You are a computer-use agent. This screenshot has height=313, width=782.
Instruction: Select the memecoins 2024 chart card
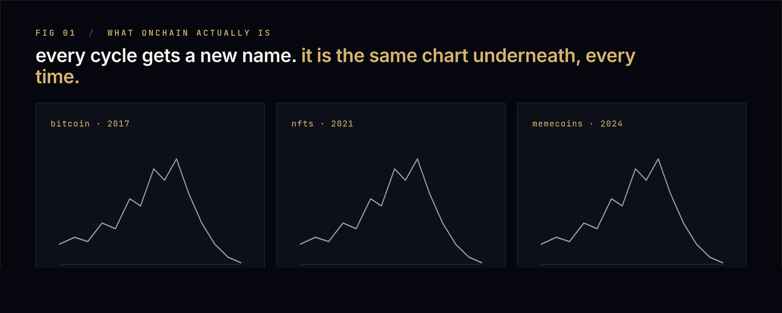click(x=632, y=185)
